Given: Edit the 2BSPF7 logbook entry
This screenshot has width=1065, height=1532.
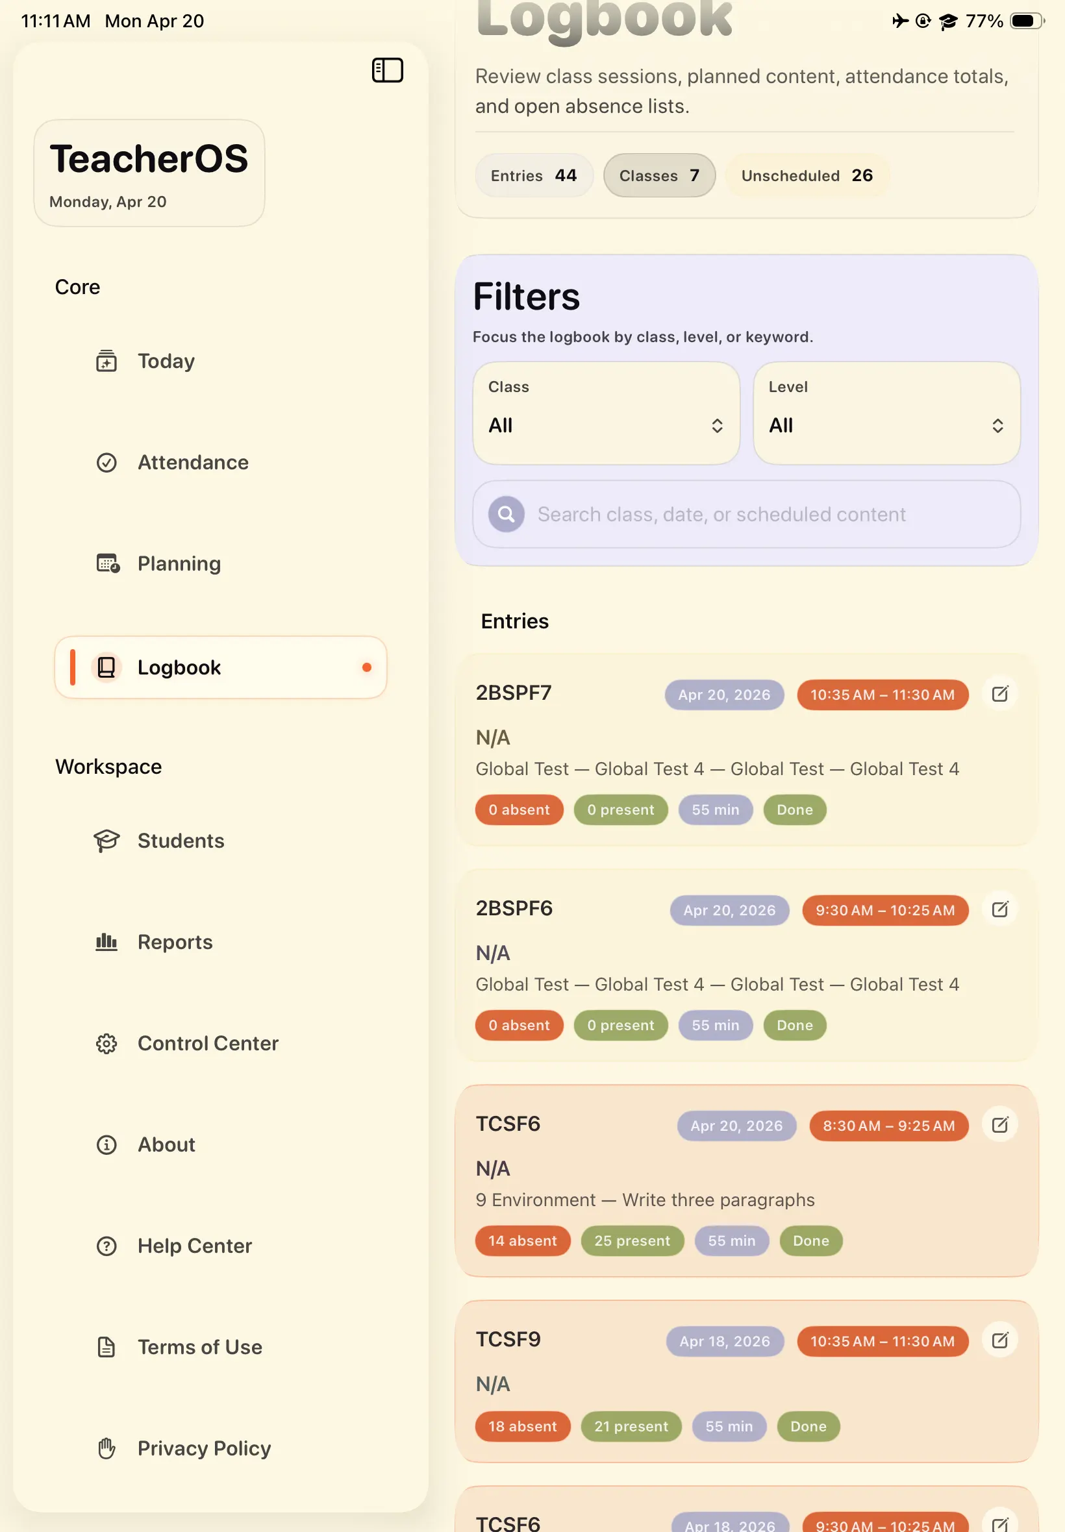Looking at the screenshot, I should pos(999,694).
